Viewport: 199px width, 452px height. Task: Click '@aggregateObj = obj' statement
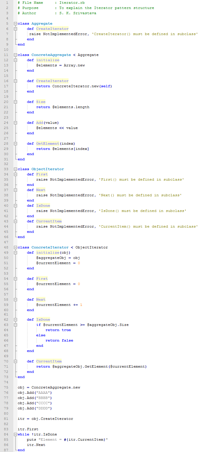click(58, 258)
